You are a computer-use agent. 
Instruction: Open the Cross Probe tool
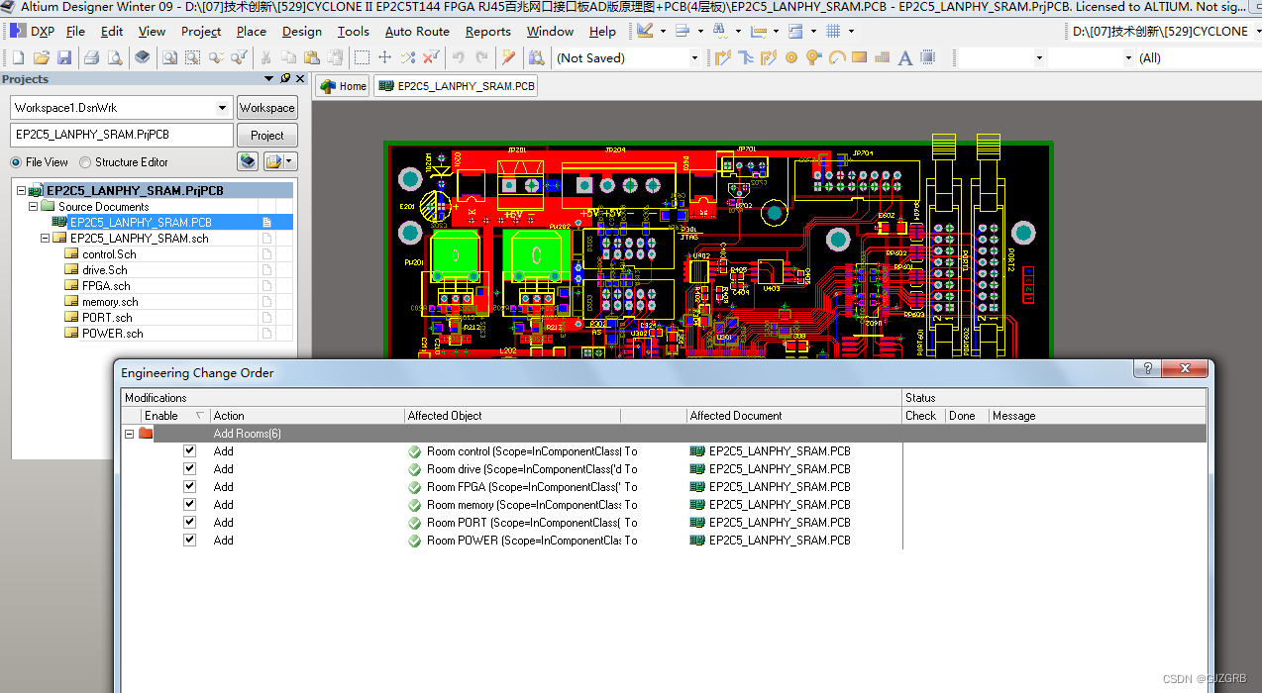(507, 57)
